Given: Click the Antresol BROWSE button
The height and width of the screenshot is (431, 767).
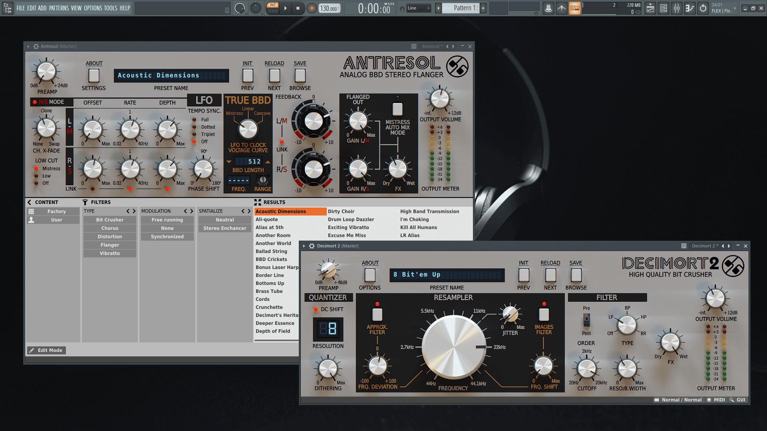Looking at the screenshot, I should point(300,75).
